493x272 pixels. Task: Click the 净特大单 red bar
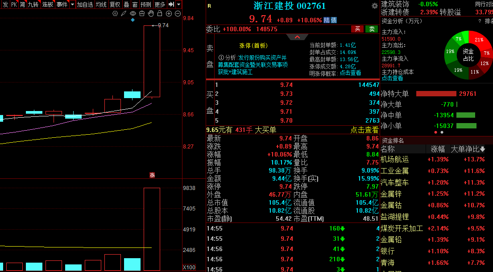tap(436, 94)
